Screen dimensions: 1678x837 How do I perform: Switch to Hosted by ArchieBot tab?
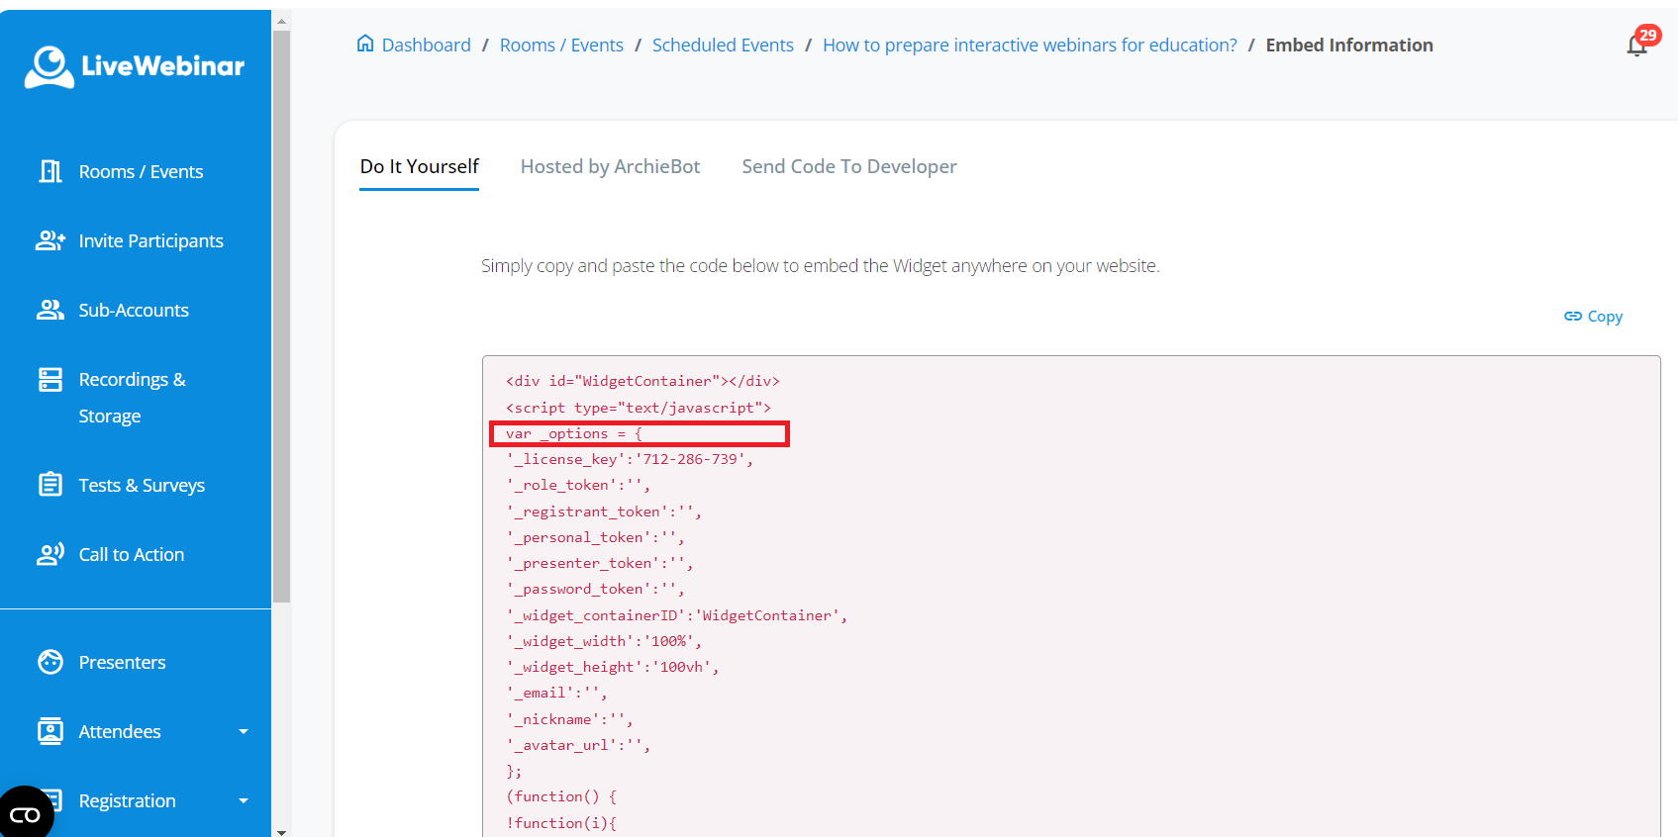pos(610,166)
